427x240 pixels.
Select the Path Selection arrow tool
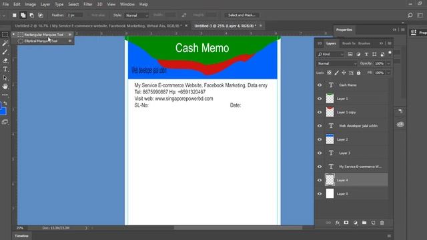click(5, 78)
